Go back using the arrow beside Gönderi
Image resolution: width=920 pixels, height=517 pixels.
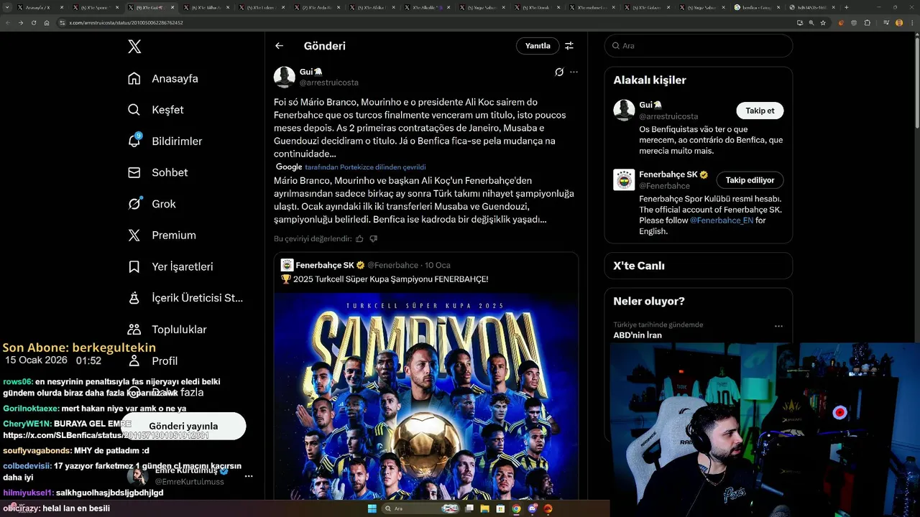click(280, 46)
